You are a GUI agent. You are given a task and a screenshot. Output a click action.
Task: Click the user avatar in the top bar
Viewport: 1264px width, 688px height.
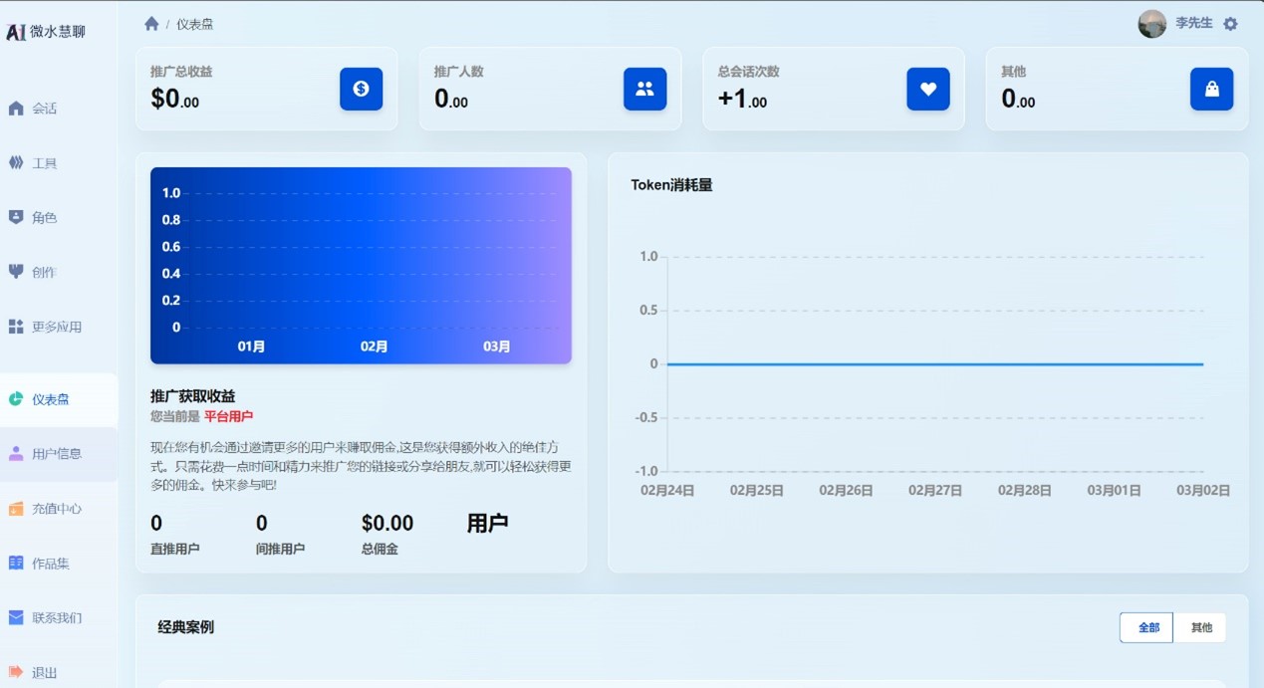[x=1152, y=23]
